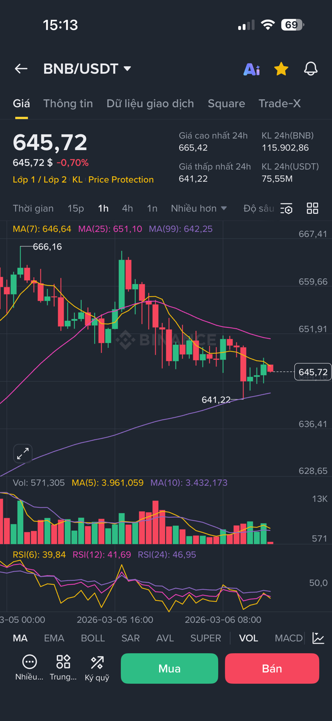Select the VOL sub-indicator
This screenshot has height=721, width=332.
249,638
